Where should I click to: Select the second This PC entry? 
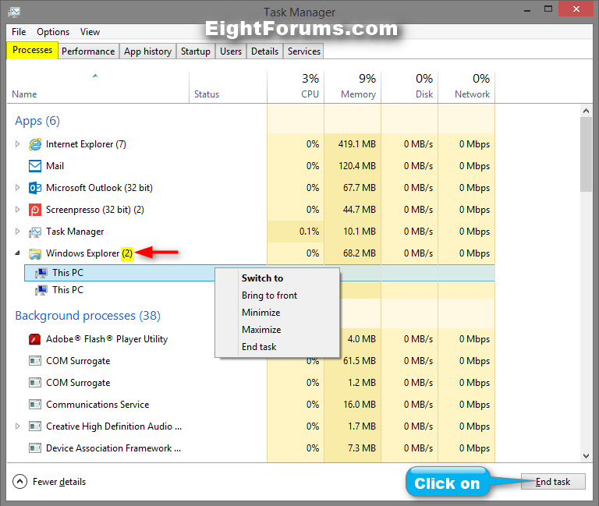click(x=68, y=290)
